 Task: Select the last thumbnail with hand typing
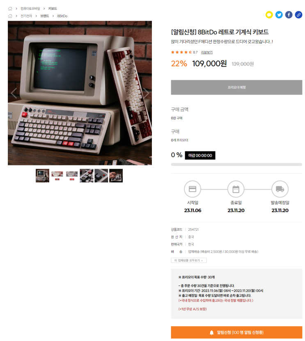(116, 176)
